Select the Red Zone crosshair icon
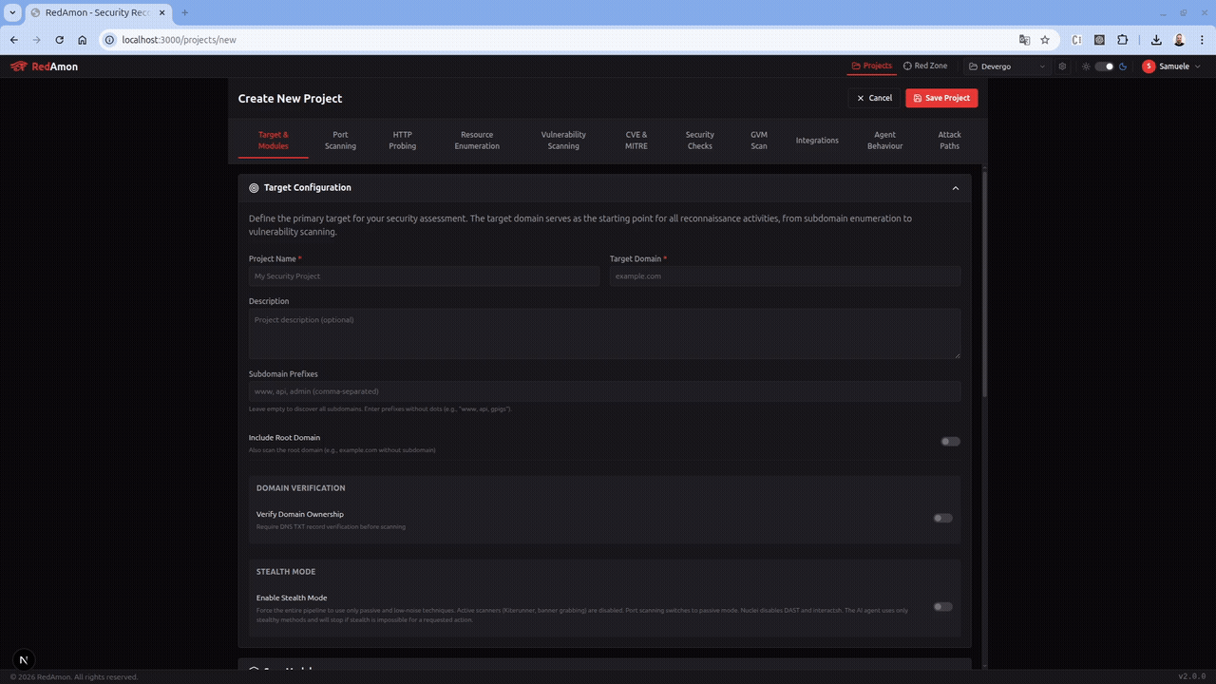Image resolution: width=1216 pixels, height=684 pixels. 909,66
